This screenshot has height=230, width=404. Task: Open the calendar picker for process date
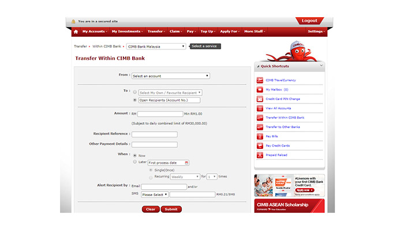click(186, 163)
